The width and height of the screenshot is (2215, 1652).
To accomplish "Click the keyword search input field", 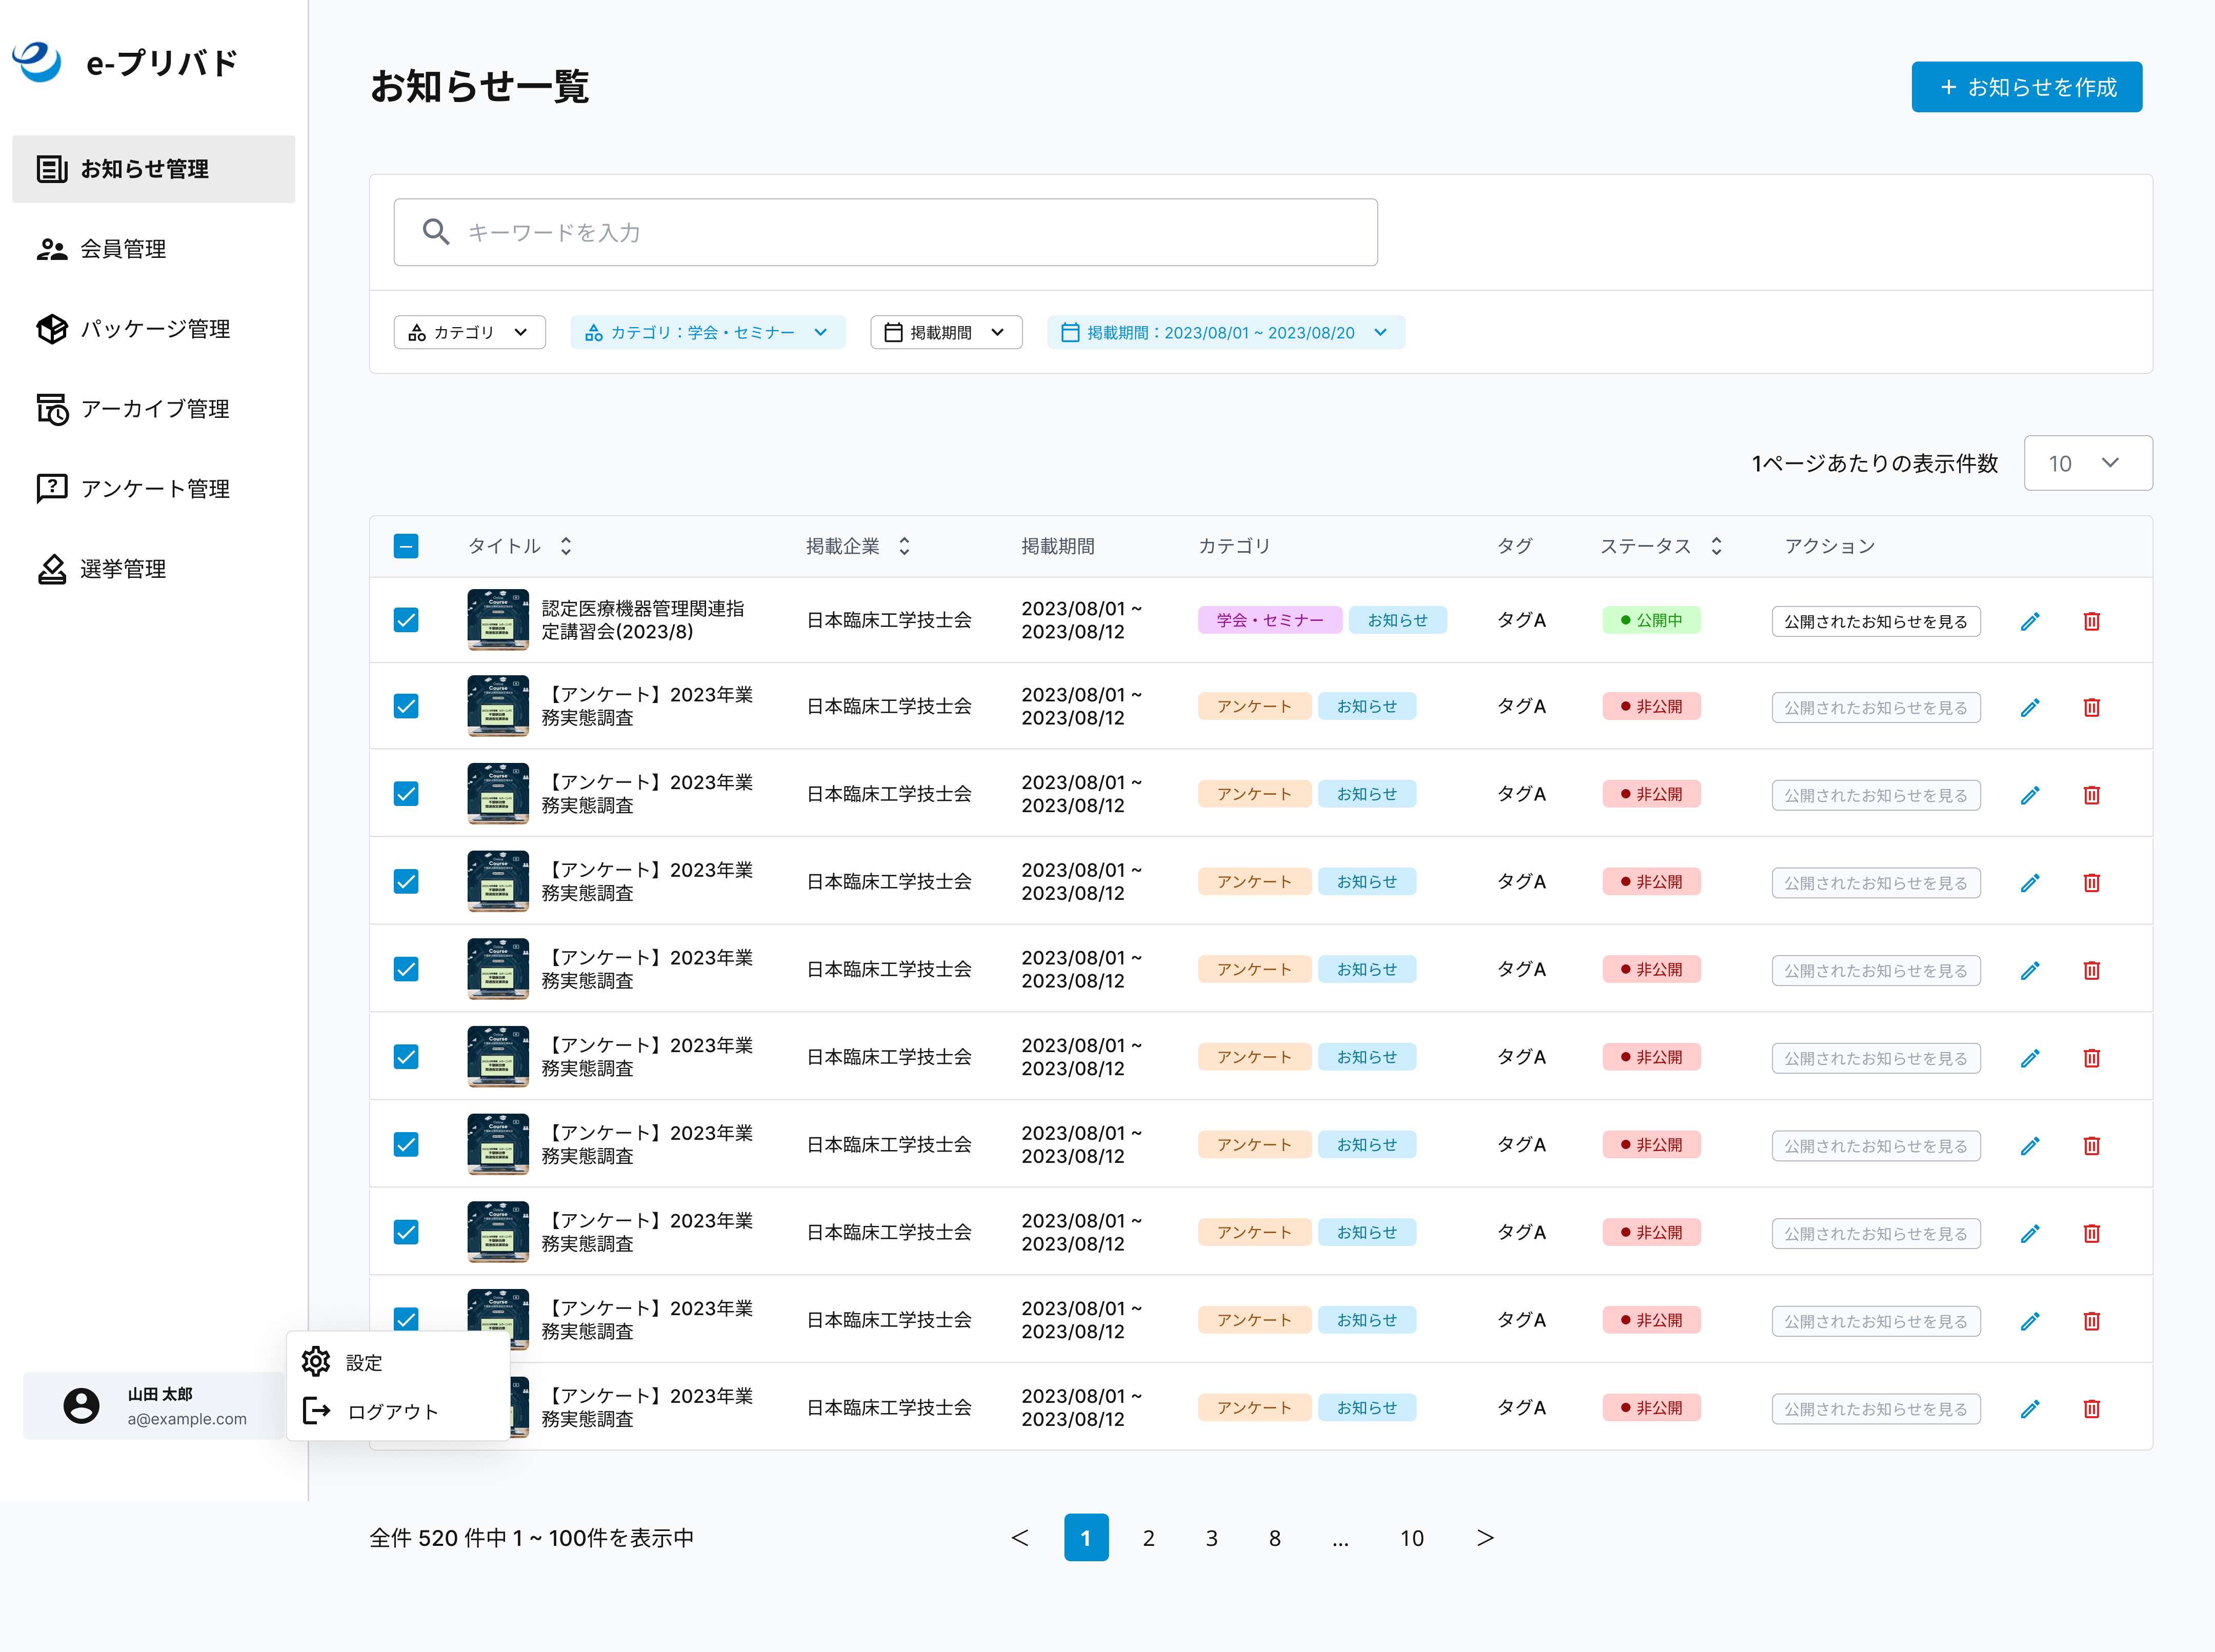I will coord(885,232).
